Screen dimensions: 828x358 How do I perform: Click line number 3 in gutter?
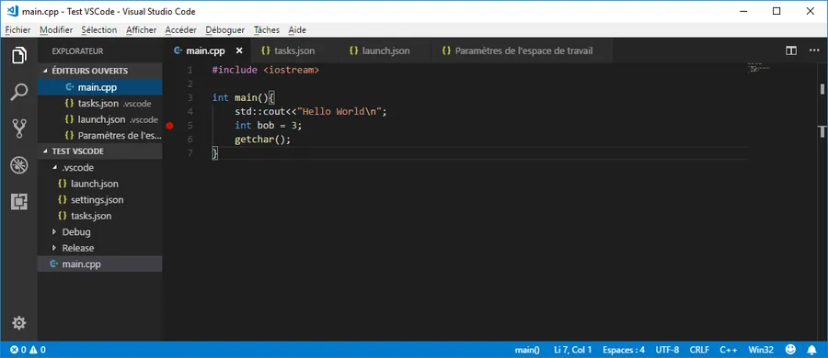click(190, 97)
